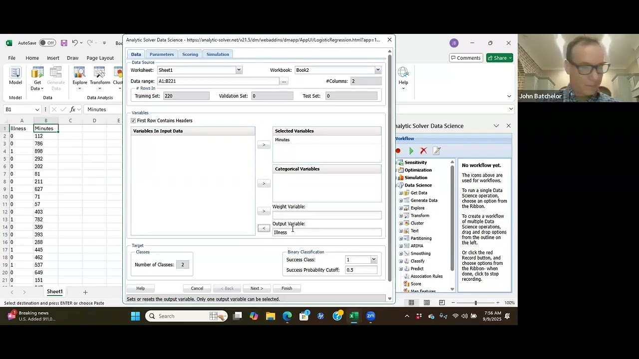
Task: Open the Model ribbon button
Action: (15, 76)
